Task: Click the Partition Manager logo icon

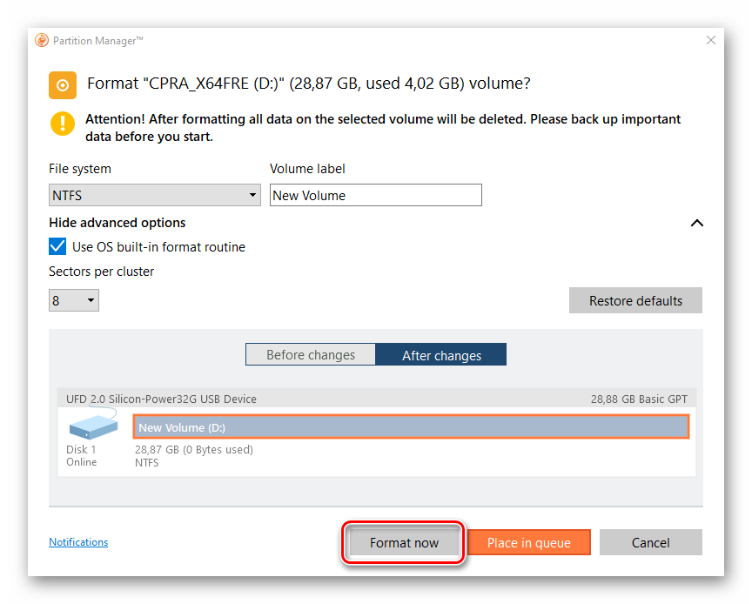Action: click(x=42, y=41)
